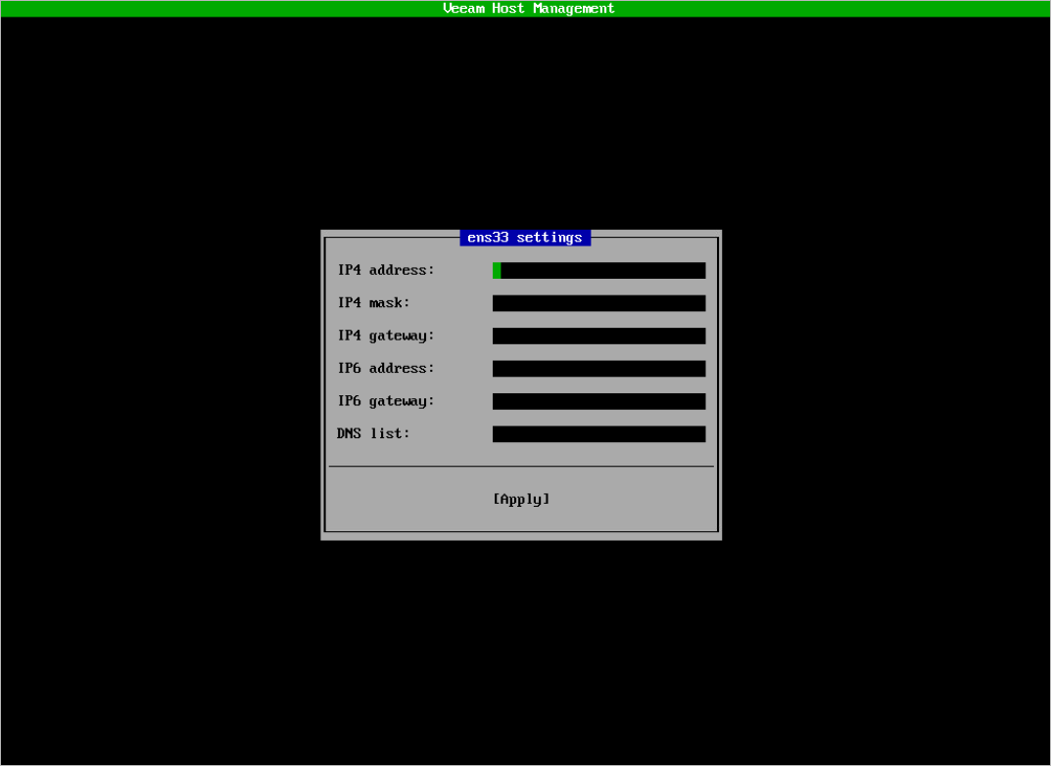This screenshot has width=1051, height=766.
Task: Click the separator line above Apply
Action: point(521,467)
